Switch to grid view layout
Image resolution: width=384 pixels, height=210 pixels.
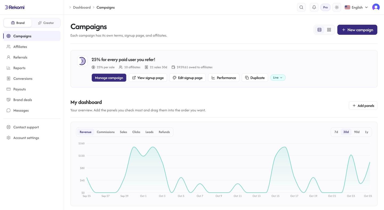click(x=329, y=30)
